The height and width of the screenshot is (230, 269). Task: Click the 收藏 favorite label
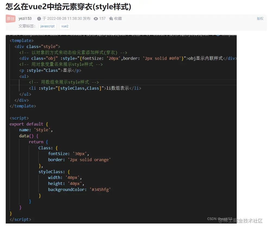coord(118,18)
